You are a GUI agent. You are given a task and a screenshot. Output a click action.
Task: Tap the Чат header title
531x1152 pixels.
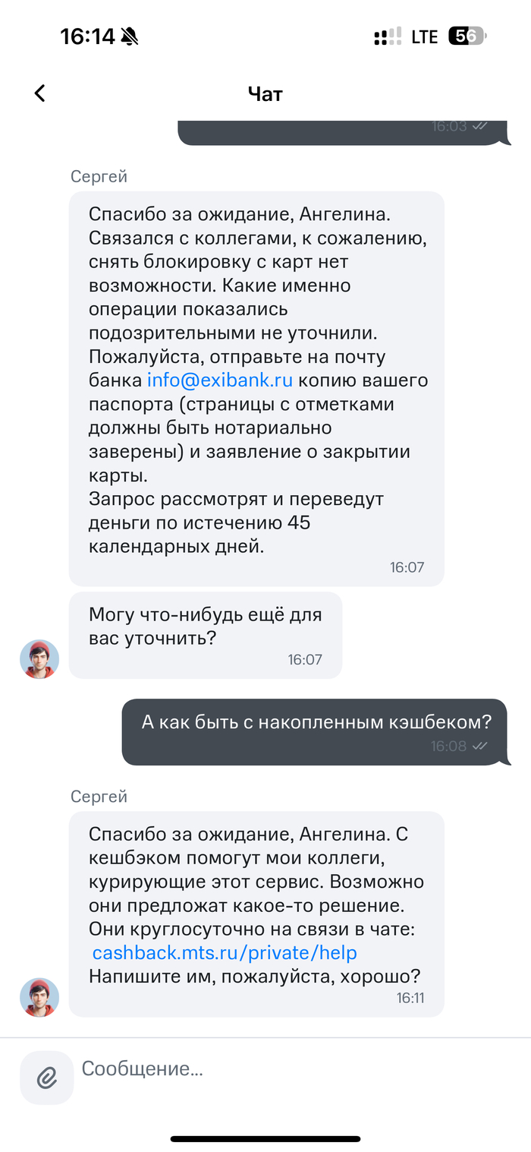[265, 93]
